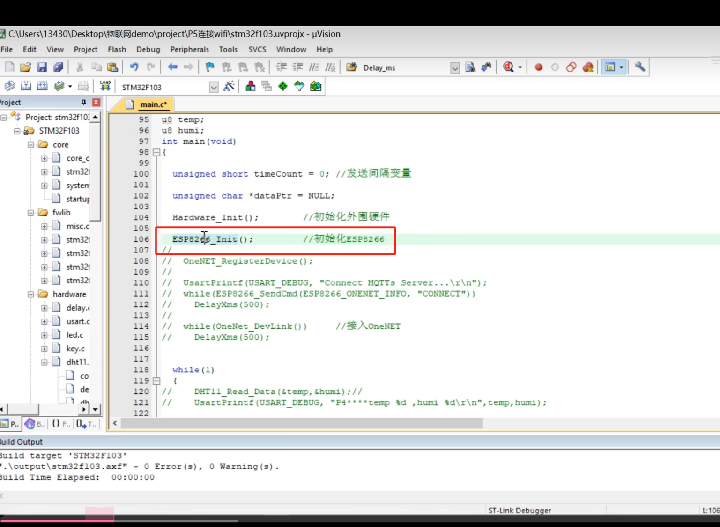Open Target Options with the magic wand icon
This screenshot has height=527, width=720.
tap(229, 86)
